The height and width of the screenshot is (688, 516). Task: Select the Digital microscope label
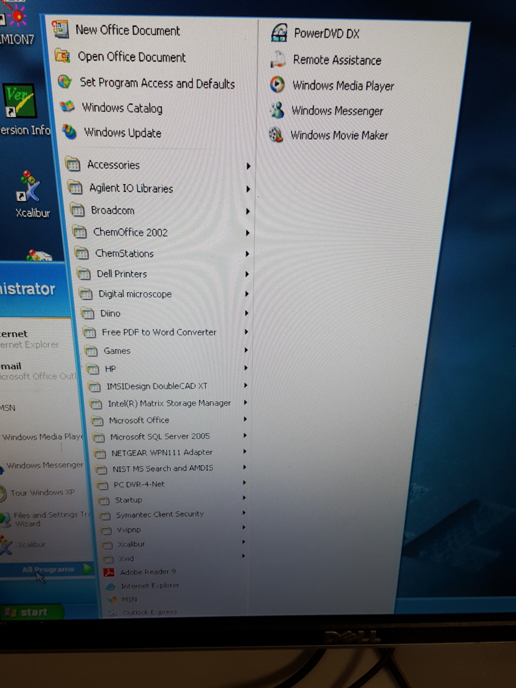click(135, 294)
